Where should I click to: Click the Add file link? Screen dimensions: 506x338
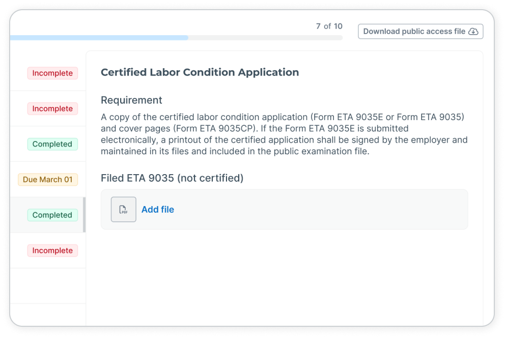(158, 209)
